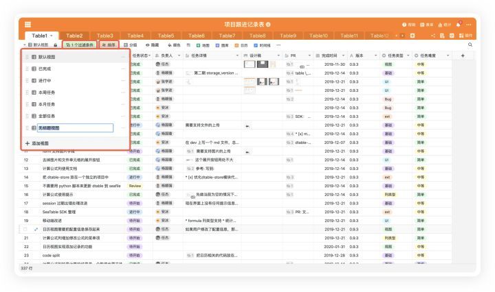Open the 帮助 help icon

[404, 25]
